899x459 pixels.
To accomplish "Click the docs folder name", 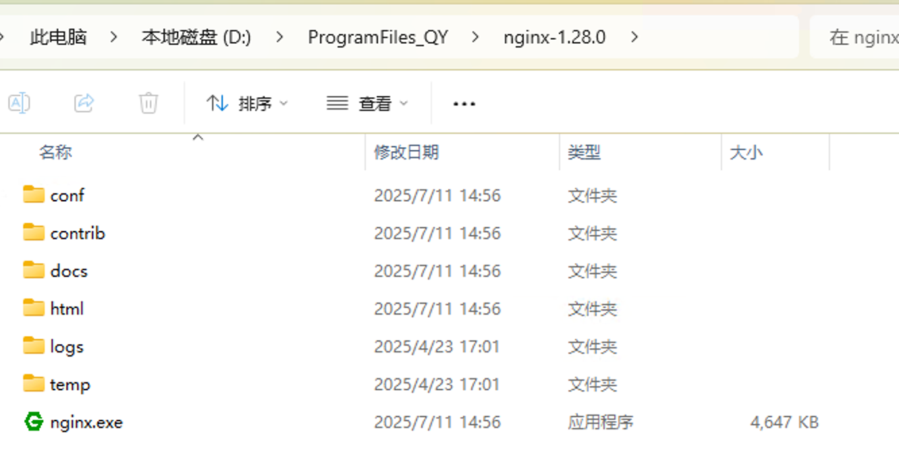I will tap(69, 271).
